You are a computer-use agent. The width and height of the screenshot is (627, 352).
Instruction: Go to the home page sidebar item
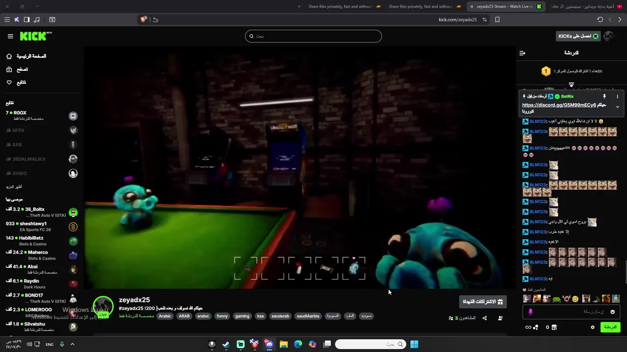(x=25, y=56)
